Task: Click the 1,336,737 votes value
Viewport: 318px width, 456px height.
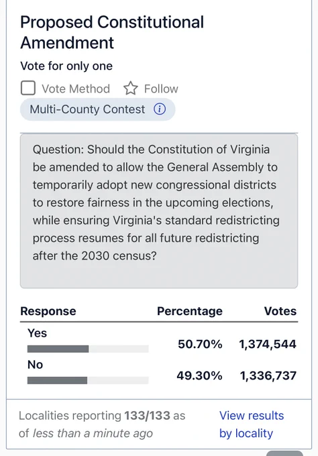Action: 268,376
